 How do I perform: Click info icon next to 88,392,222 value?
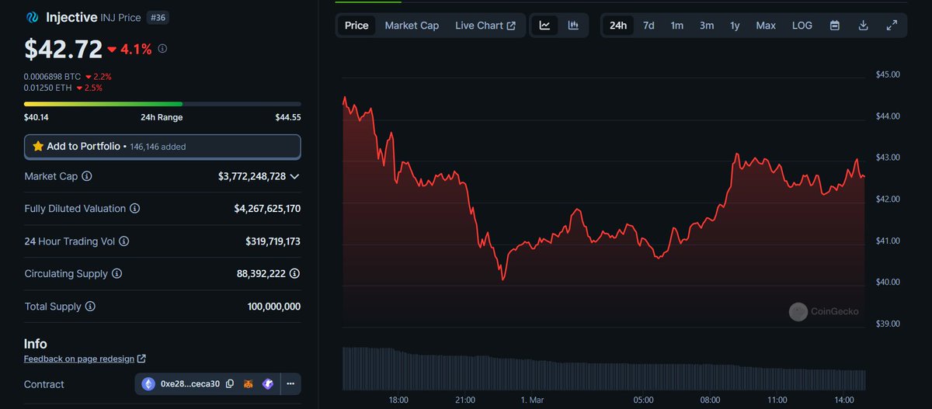tap(295, 274)
